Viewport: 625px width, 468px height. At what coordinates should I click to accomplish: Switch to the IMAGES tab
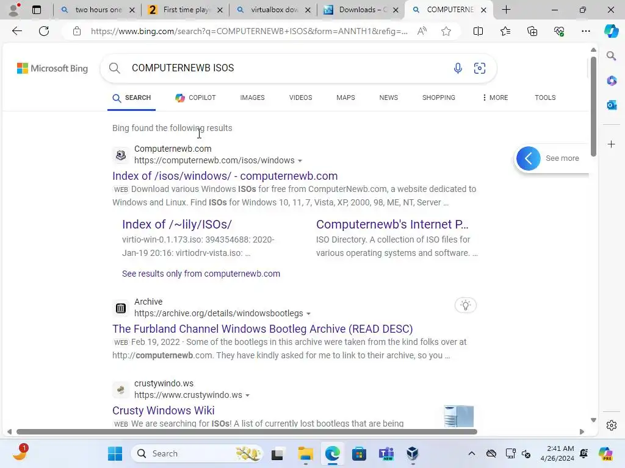tap(252, 97)
